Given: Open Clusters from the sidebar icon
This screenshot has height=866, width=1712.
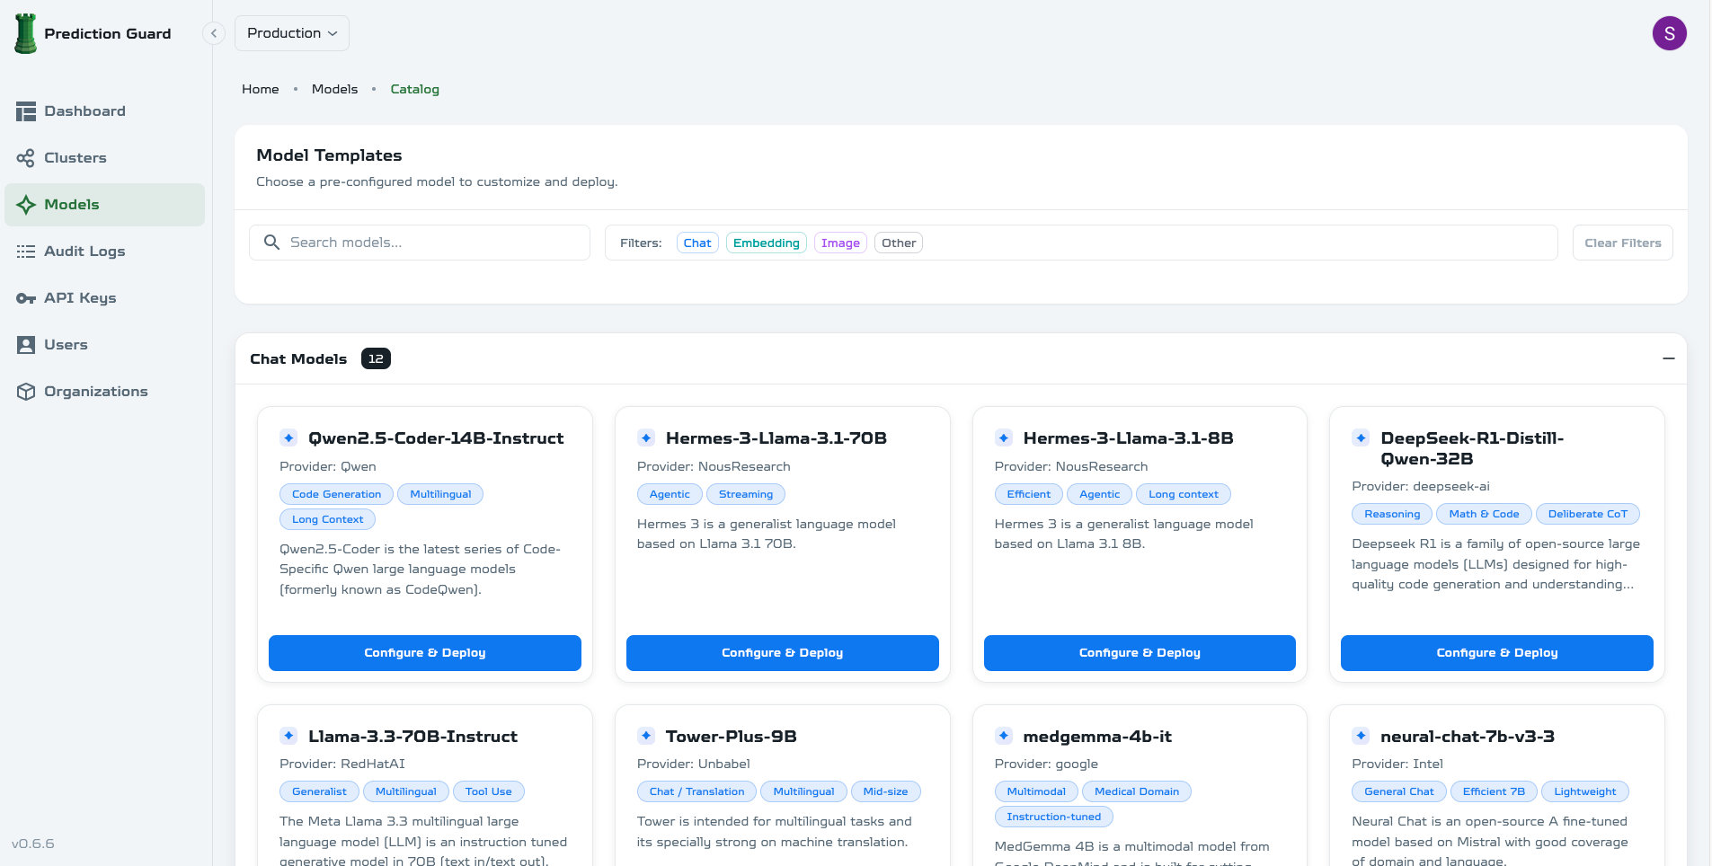Looking at the screenshot, I should (x=26, y=157).
